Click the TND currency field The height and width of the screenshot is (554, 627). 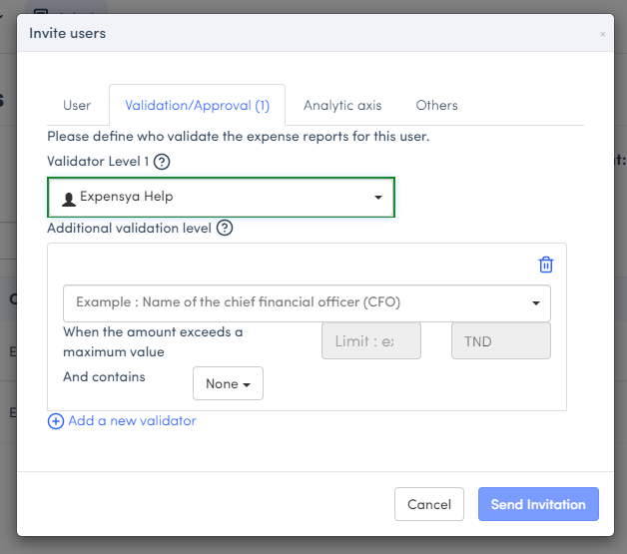[501, 341]
